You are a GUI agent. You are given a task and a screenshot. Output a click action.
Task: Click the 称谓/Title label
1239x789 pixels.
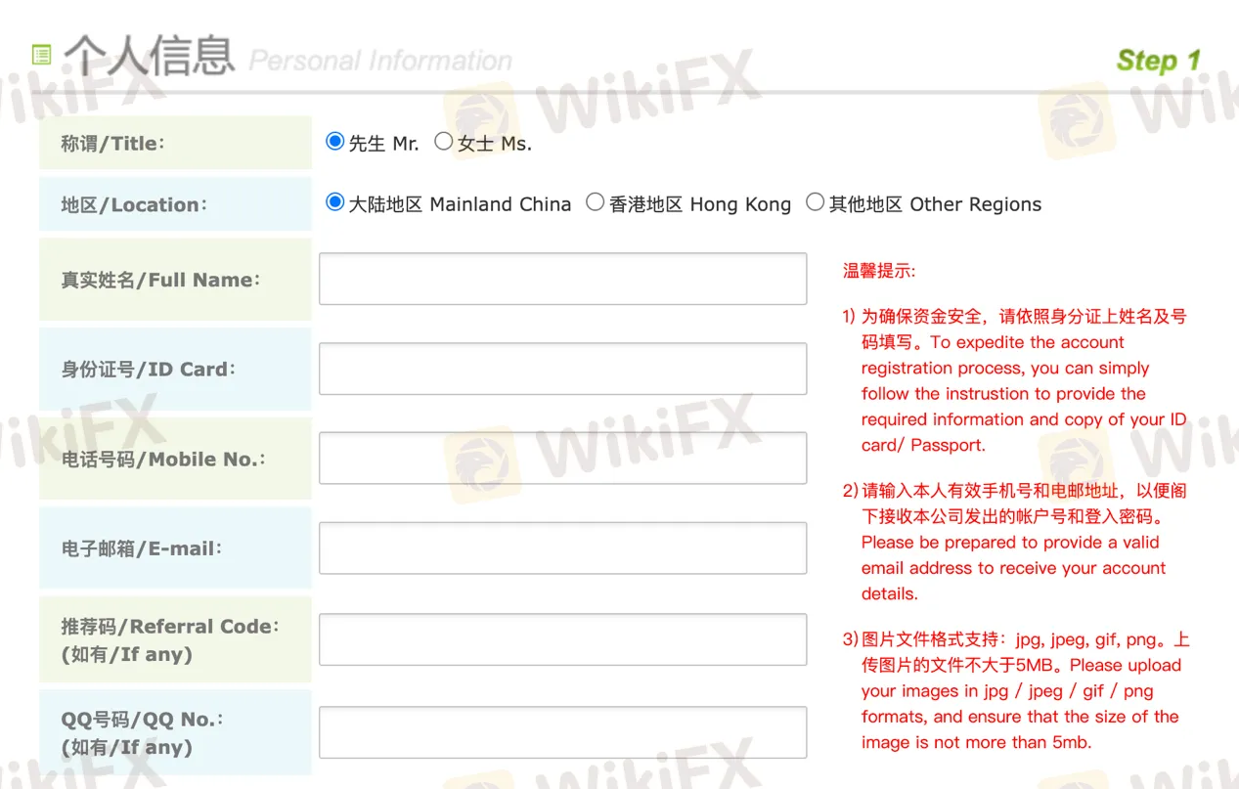pos(112,144)
